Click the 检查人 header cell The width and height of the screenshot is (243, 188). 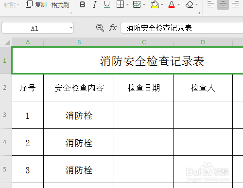pyautogui.click(x=203, y=88)
